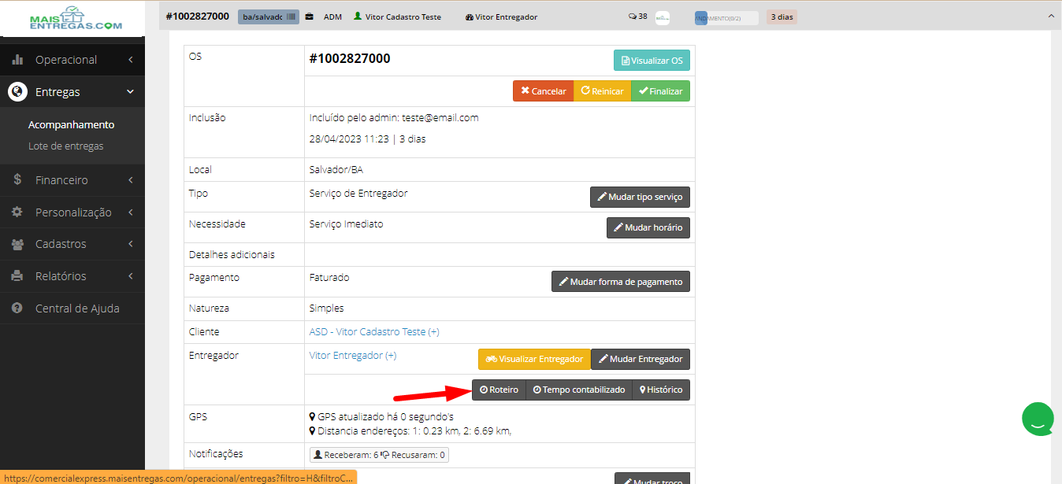Open Tempo contabilizado
This screenshot has width=1062, height=484.
[579, 390]
